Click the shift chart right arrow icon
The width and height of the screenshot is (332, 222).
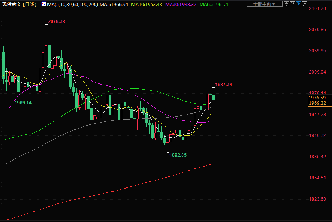[x=305, y=4]
